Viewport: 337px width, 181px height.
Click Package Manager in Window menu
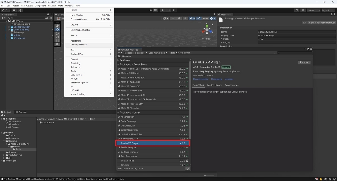88,45
